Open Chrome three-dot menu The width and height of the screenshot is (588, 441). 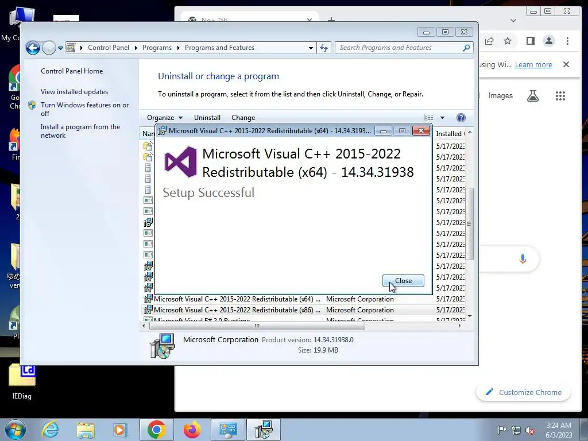[567, 41]
